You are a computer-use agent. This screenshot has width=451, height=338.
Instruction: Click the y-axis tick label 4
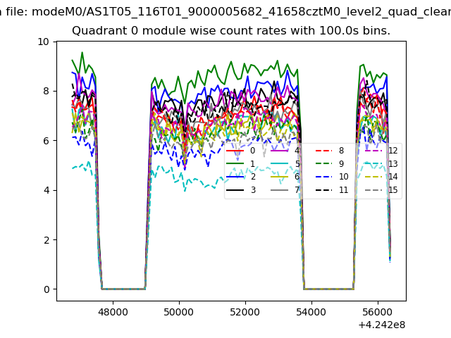click(x=47, y=190)
